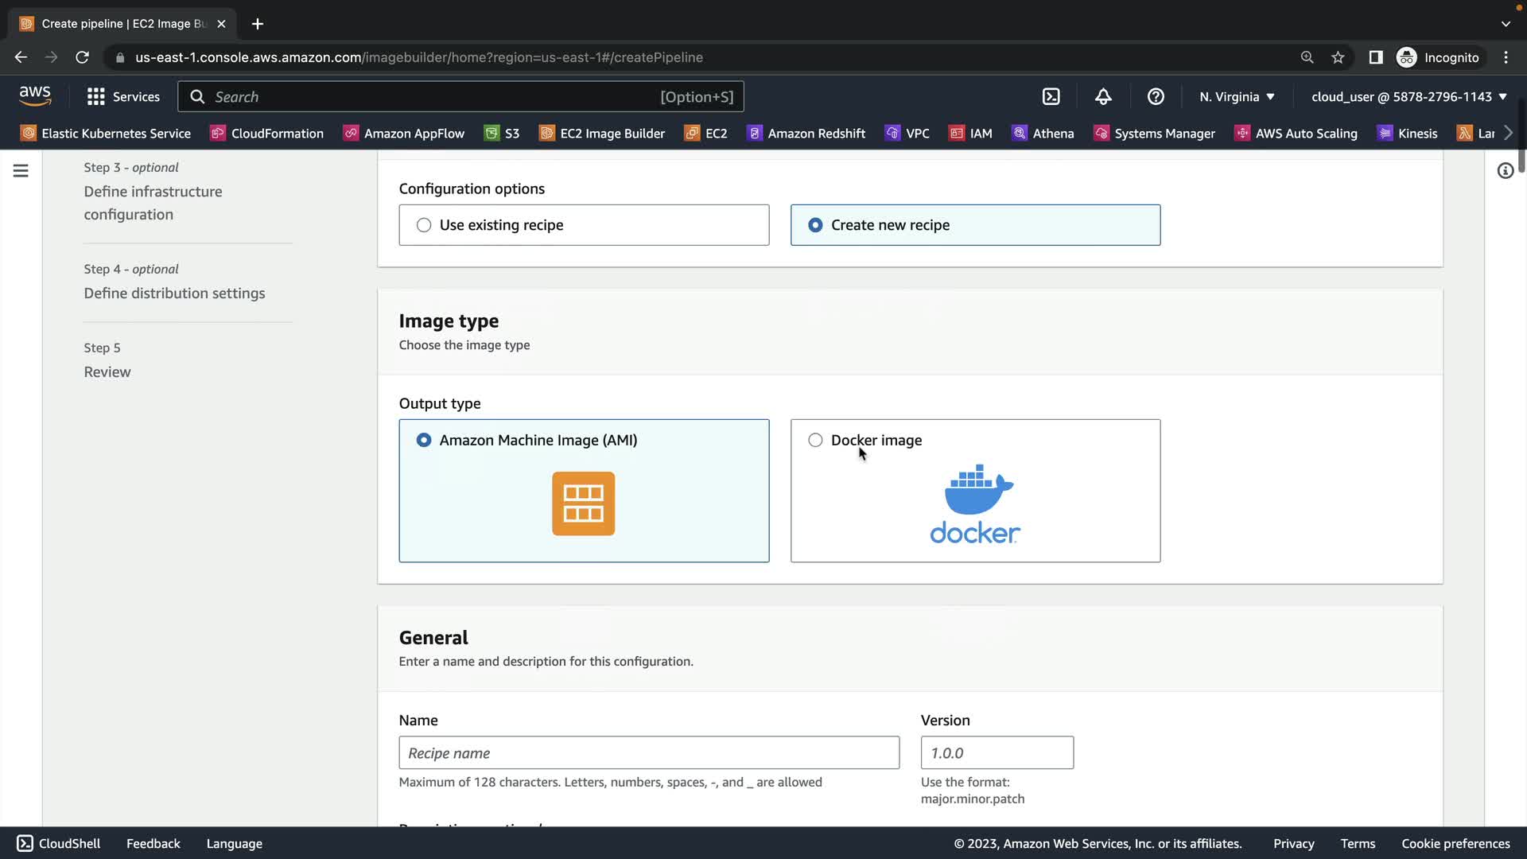
Task: Toggle the side navigation hamburger menu
Action: click(x=21, y=170)
